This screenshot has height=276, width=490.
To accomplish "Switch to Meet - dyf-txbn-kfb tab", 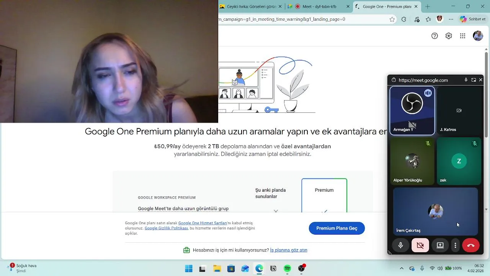I will pyautogui.click(x=319, y=7).
